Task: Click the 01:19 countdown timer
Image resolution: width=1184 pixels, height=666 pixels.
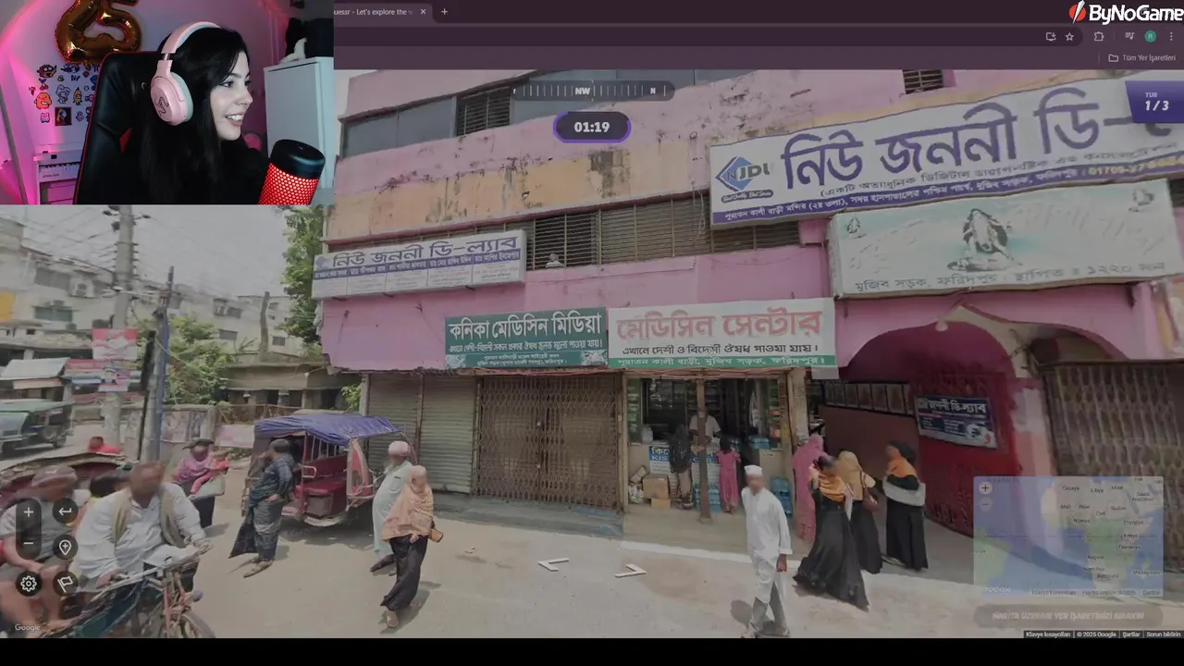Action: pyautogui.click(x=592, y=127)
